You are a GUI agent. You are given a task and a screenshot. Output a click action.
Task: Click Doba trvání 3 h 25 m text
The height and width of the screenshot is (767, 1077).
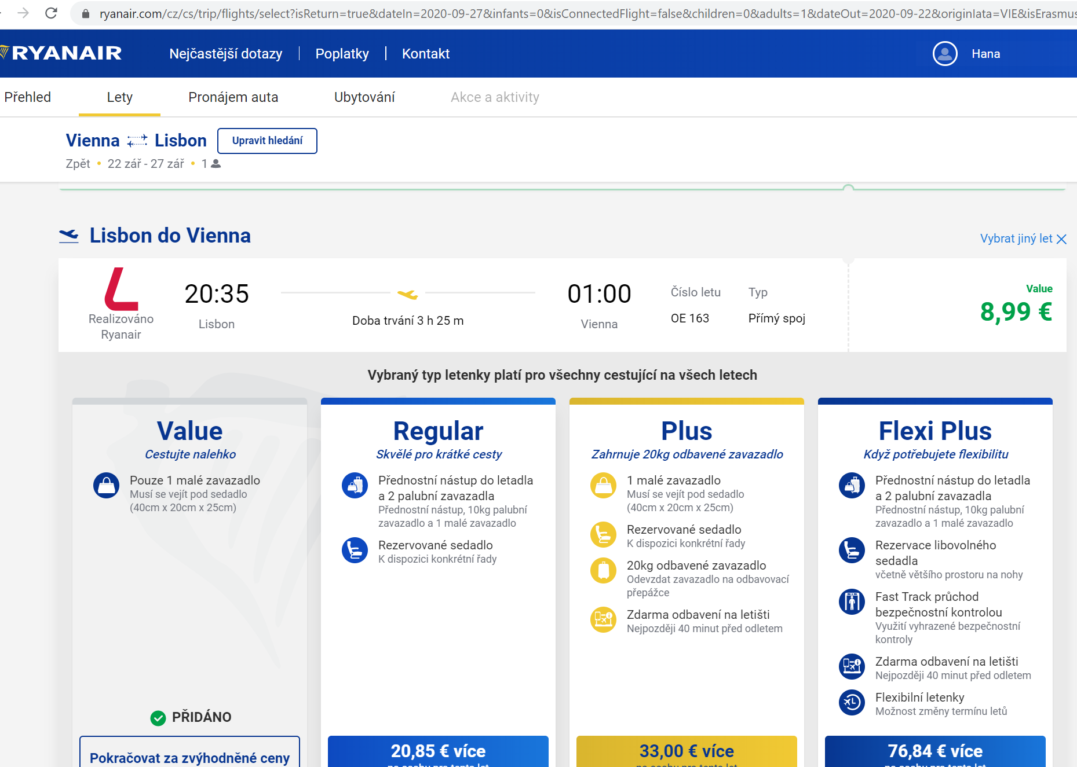point(408,321)
